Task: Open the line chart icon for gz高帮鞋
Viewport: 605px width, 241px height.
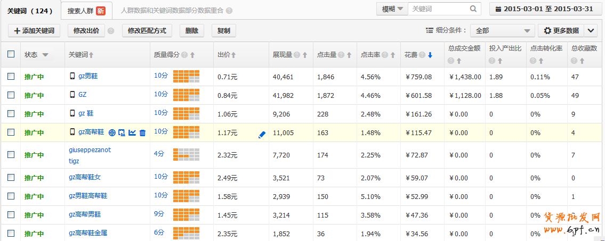Action: pyautogui.click(x=132, y=132)
